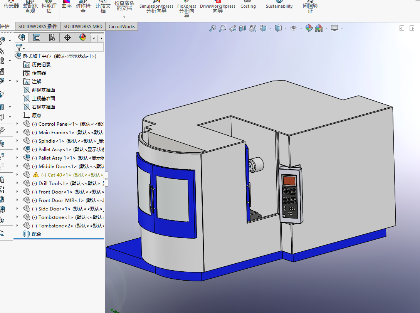Activate the Section View tool
420x313 pixels.
pyautogui.click(x=243, y=28)
